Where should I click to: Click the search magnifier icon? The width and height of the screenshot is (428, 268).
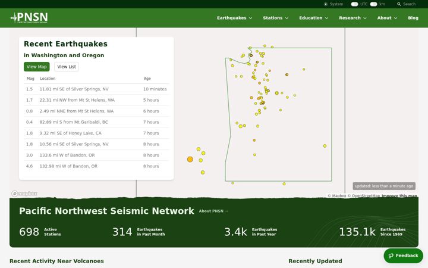(399, 4)
